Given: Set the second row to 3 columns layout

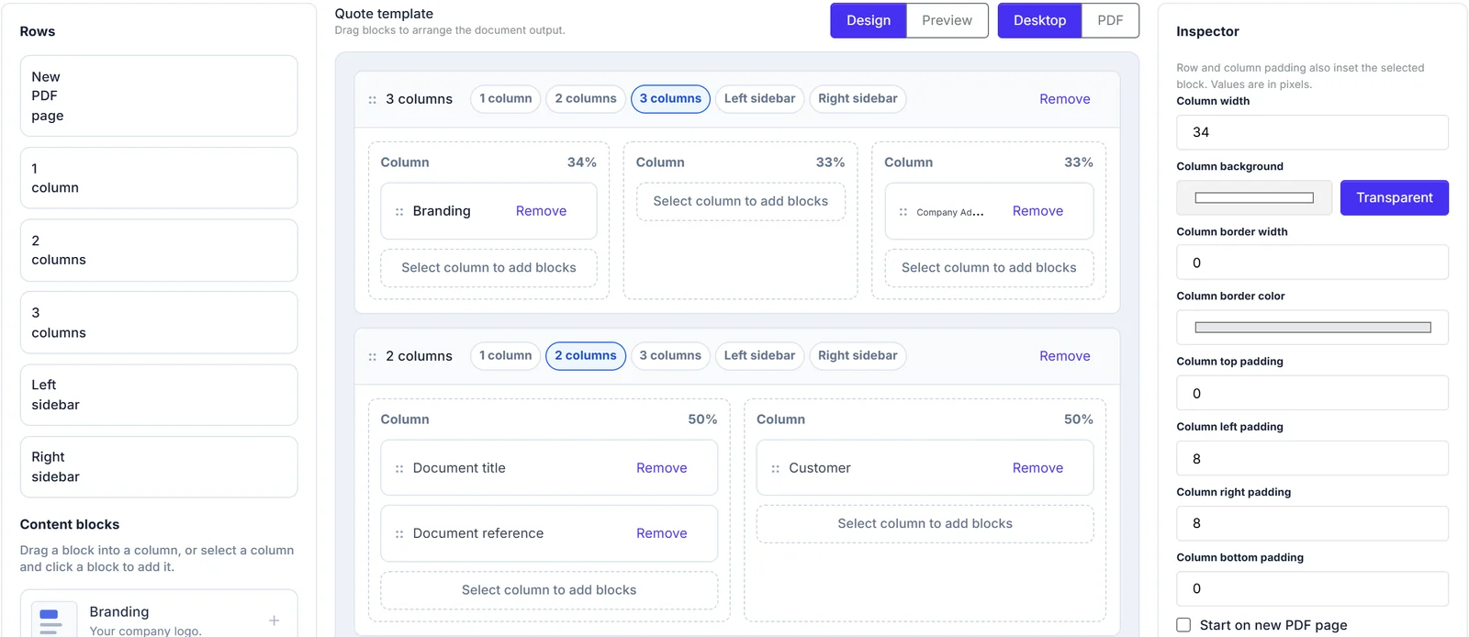Looking at the screenshot, I should point(670,356).
